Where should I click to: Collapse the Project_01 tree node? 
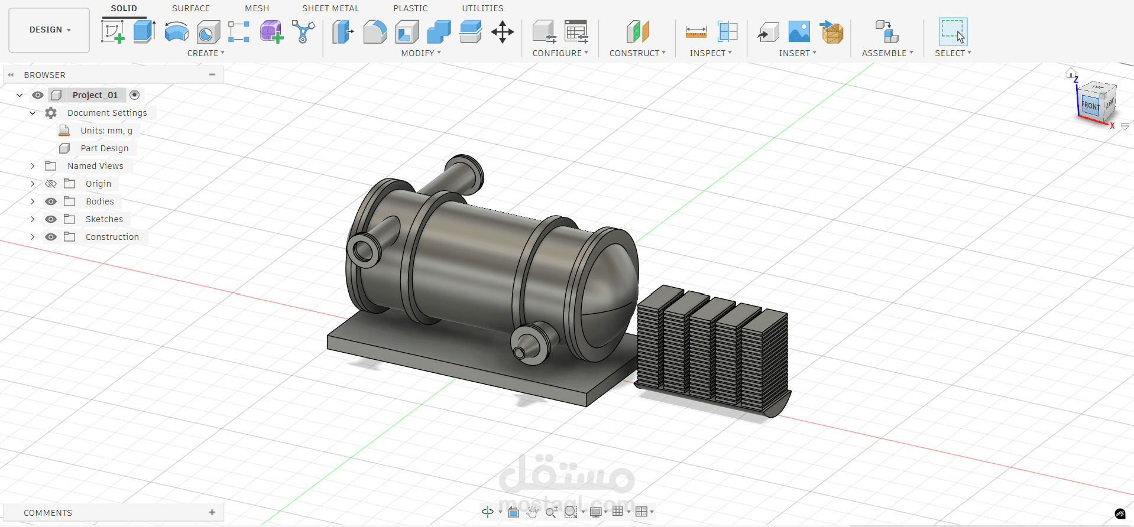[x=20, y=95]
